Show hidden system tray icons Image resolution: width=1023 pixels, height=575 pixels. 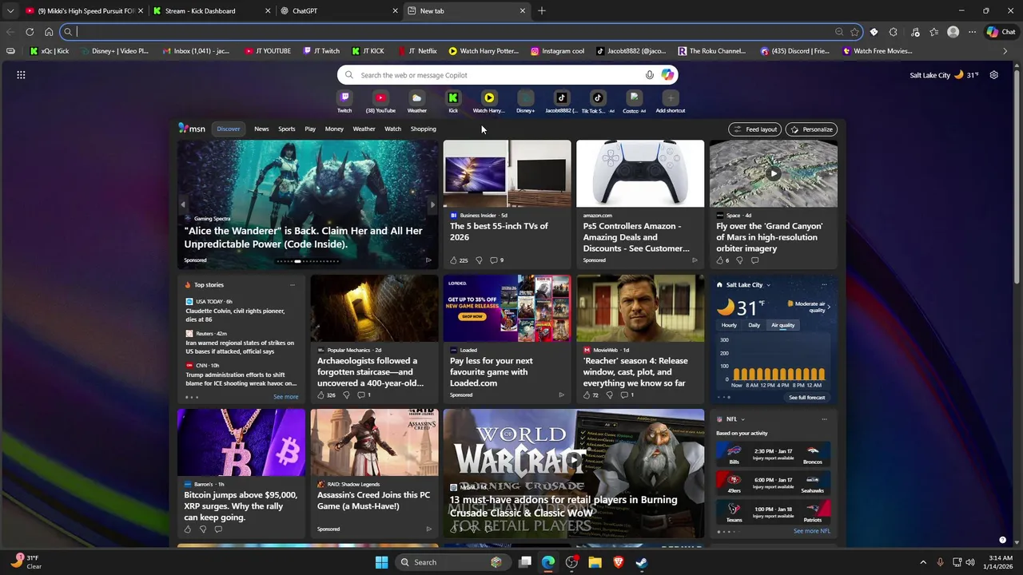pyautogui.click(x=923, y=562)
